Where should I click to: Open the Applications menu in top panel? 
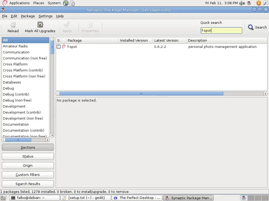coord(20,3)
